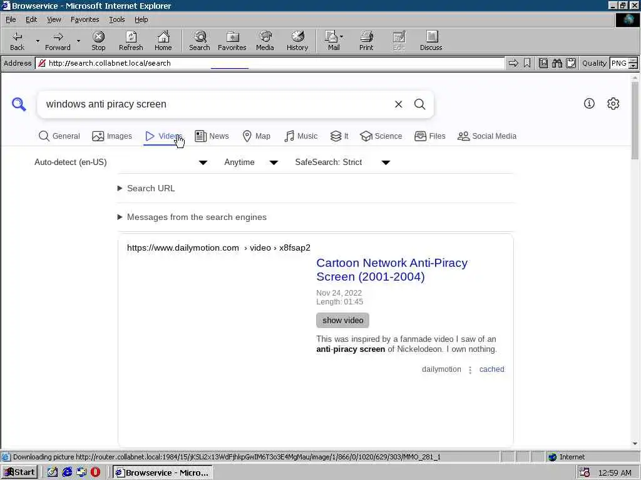Open the Mail button dropdown arrow
Screen dimensions: 641x480
tap(341, 37)
